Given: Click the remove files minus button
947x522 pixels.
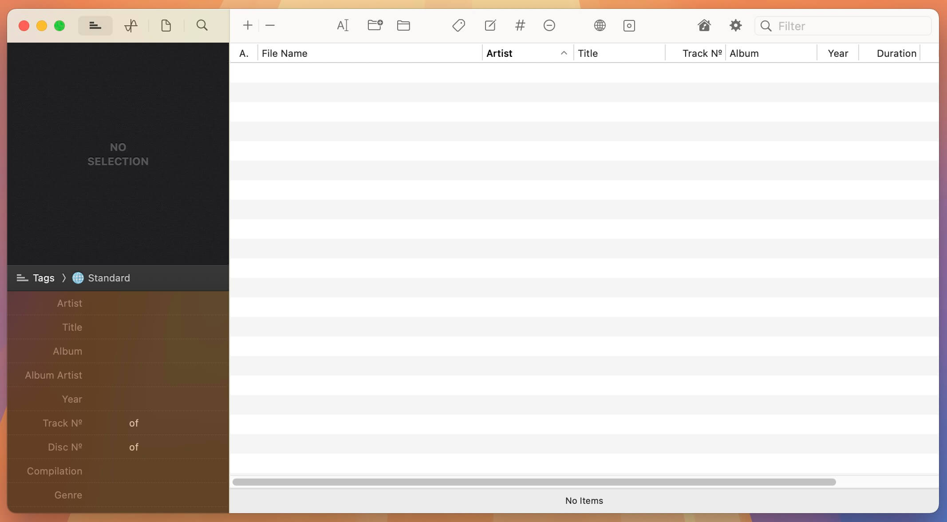Looking at the screenshot, I should pyautogui.click(x=270, y=25).
